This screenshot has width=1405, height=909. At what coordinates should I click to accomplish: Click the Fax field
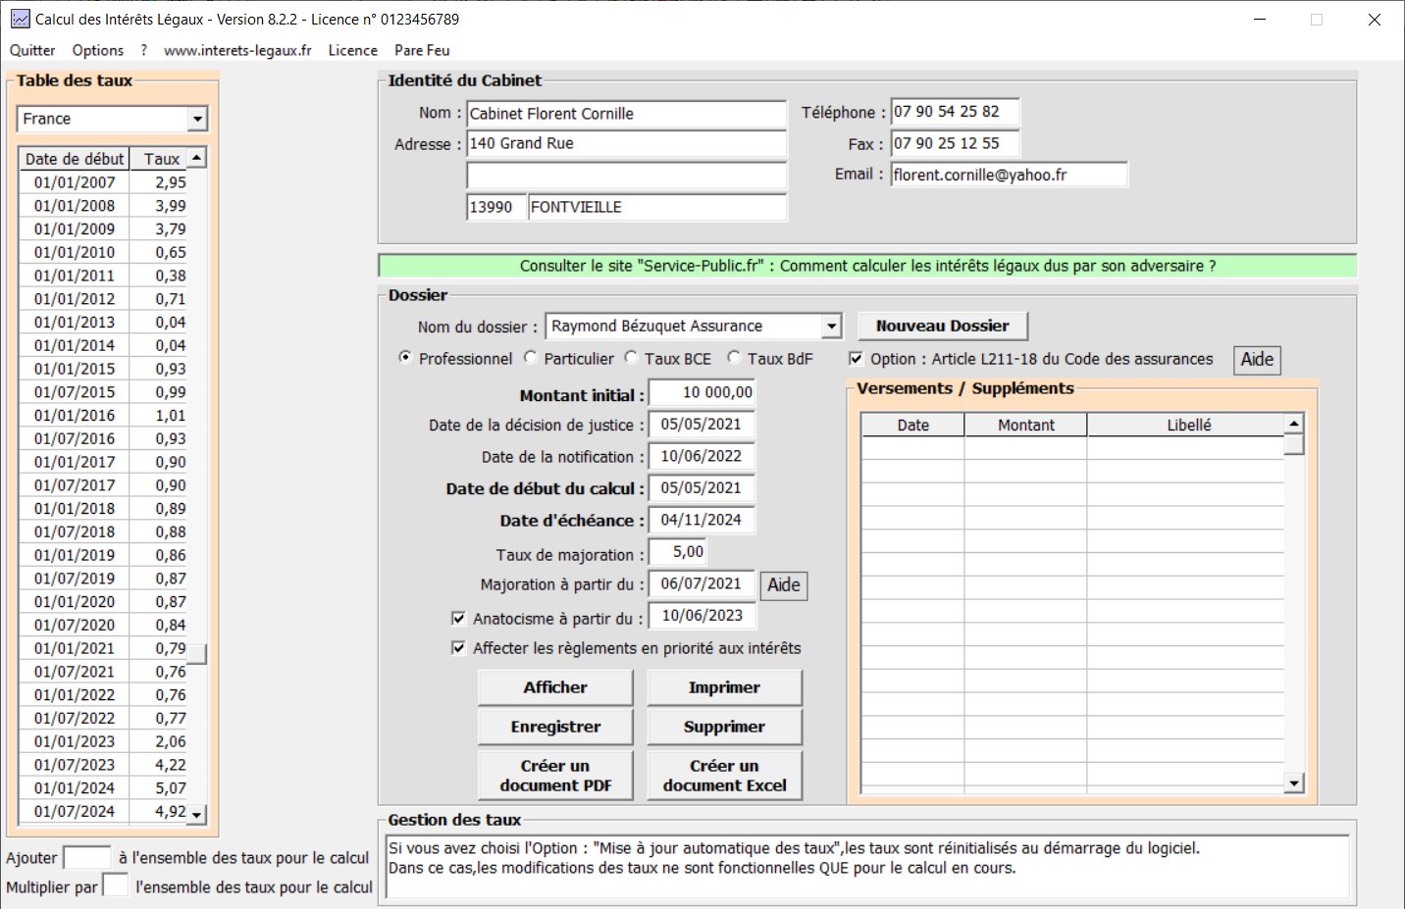coord(955,143)
